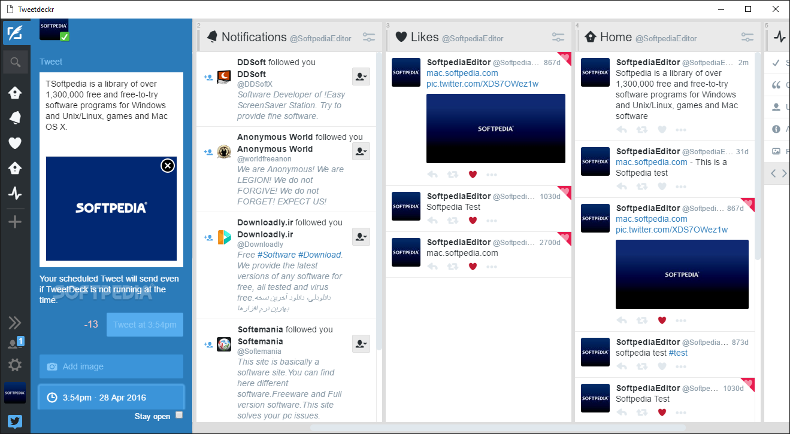This screenshot has width=790, height=434.
Task: Open mac.softpedia.com link in 31d Home tweet
Action: (x=652, y=162)
